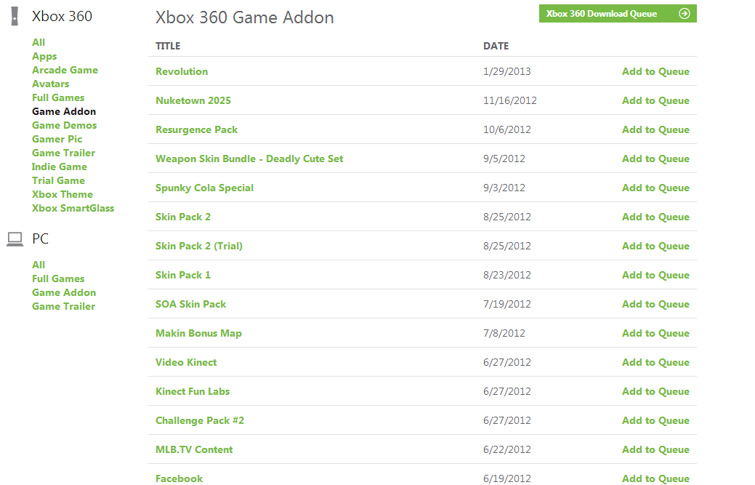Screen dimensions: 755x485
Task: Add Nuketown 2025 to queue
Action: (x=655, y=100)
